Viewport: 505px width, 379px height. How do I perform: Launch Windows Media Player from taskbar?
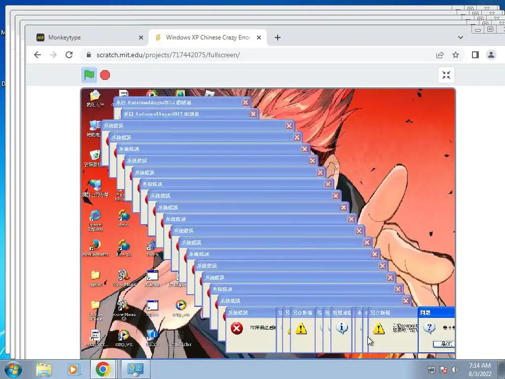pos(73,370)
